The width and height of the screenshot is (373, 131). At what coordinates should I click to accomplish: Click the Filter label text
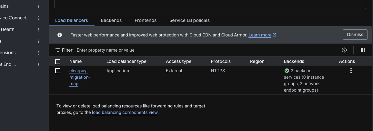pos(67,50)
